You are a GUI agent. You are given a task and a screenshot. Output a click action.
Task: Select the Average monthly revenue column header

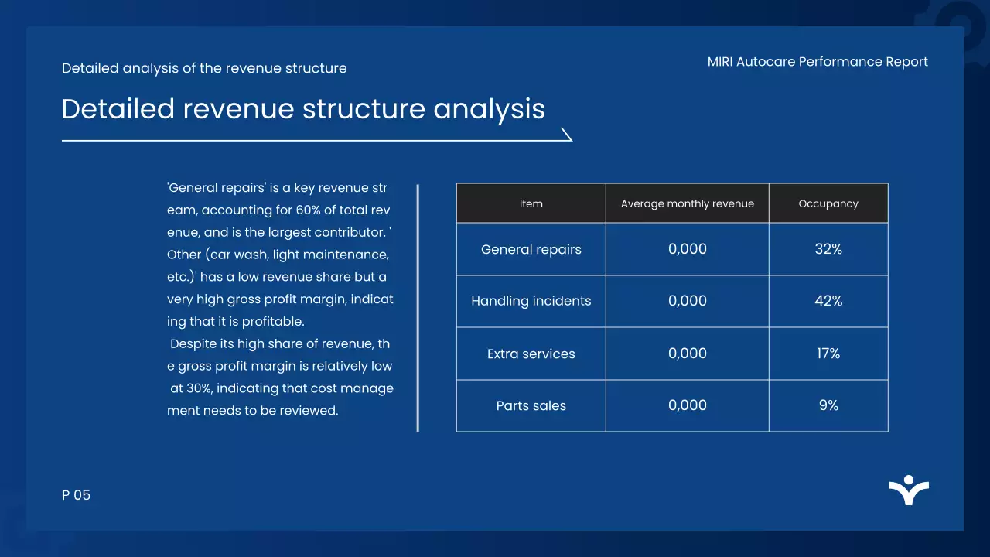687,203
